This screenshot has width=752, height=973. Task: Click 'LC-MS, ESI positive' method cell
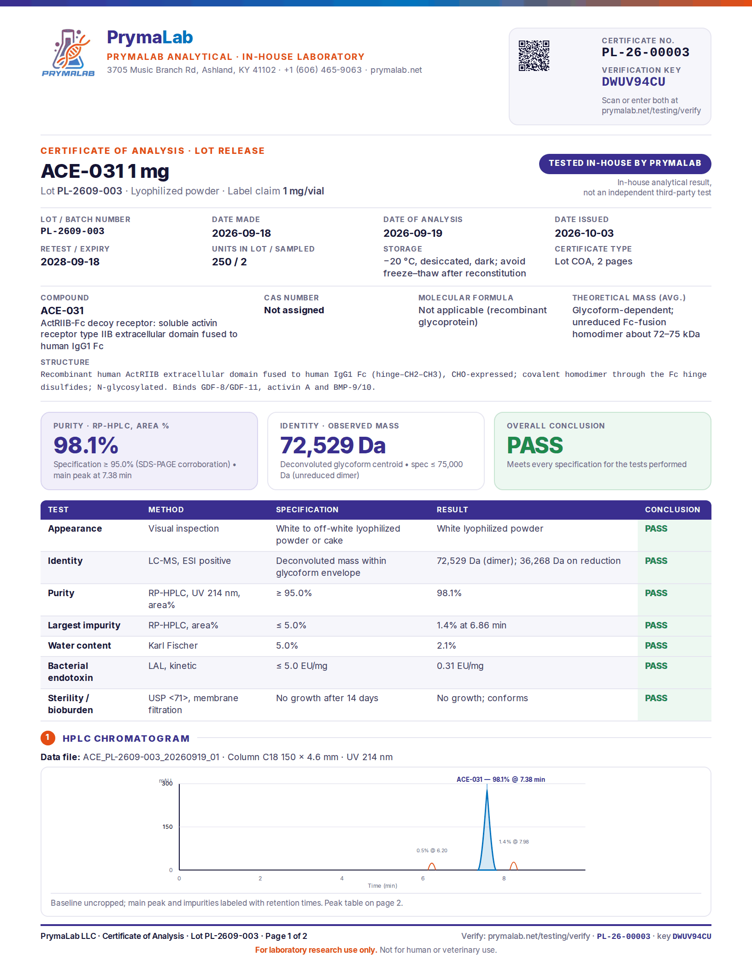pyautogui.click(x=190, y=561)
